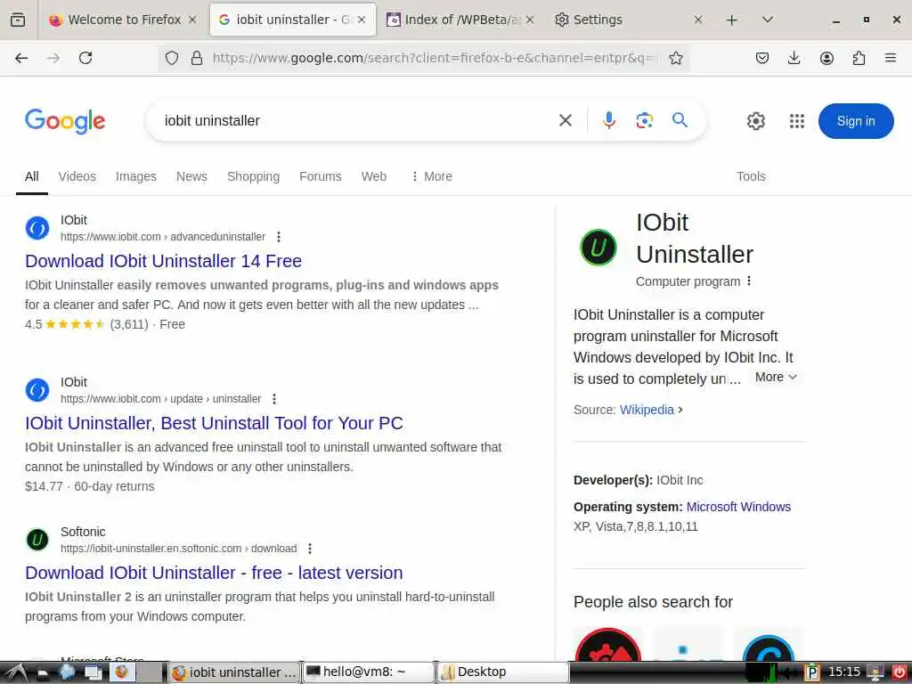Screen dimensions: 912x684
Task: Select the Images search filter
Action: 136,176
